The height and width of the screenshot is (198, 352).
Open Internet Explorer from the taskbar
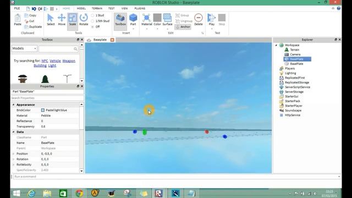point(31,193)
